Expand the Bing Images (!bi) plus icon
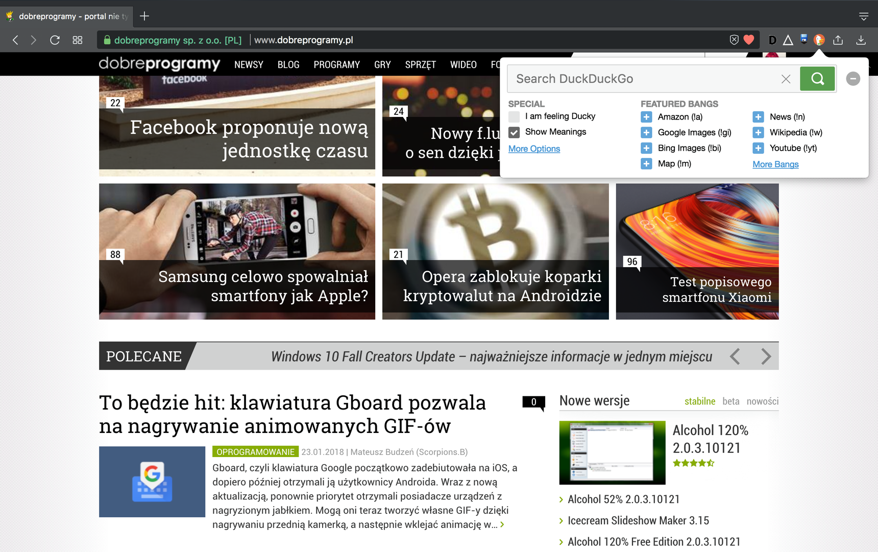This screenshot has height=552, width=878. (646, 148)
